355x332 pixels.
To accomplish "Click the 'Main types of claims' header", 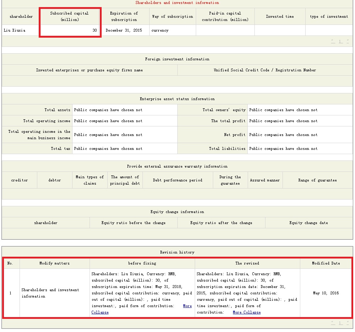I will pos(90,180).
